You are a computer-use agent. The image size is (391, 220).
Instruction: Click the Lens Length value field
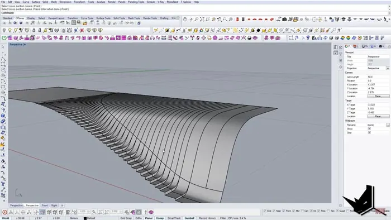point(378,77)
